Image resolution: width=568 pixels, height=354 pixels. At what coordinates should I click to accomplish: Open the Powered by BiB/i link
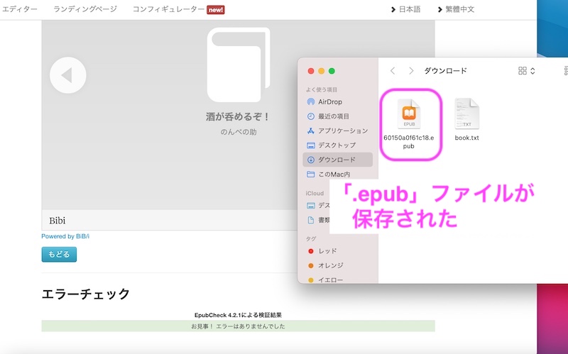pos(68,236)
